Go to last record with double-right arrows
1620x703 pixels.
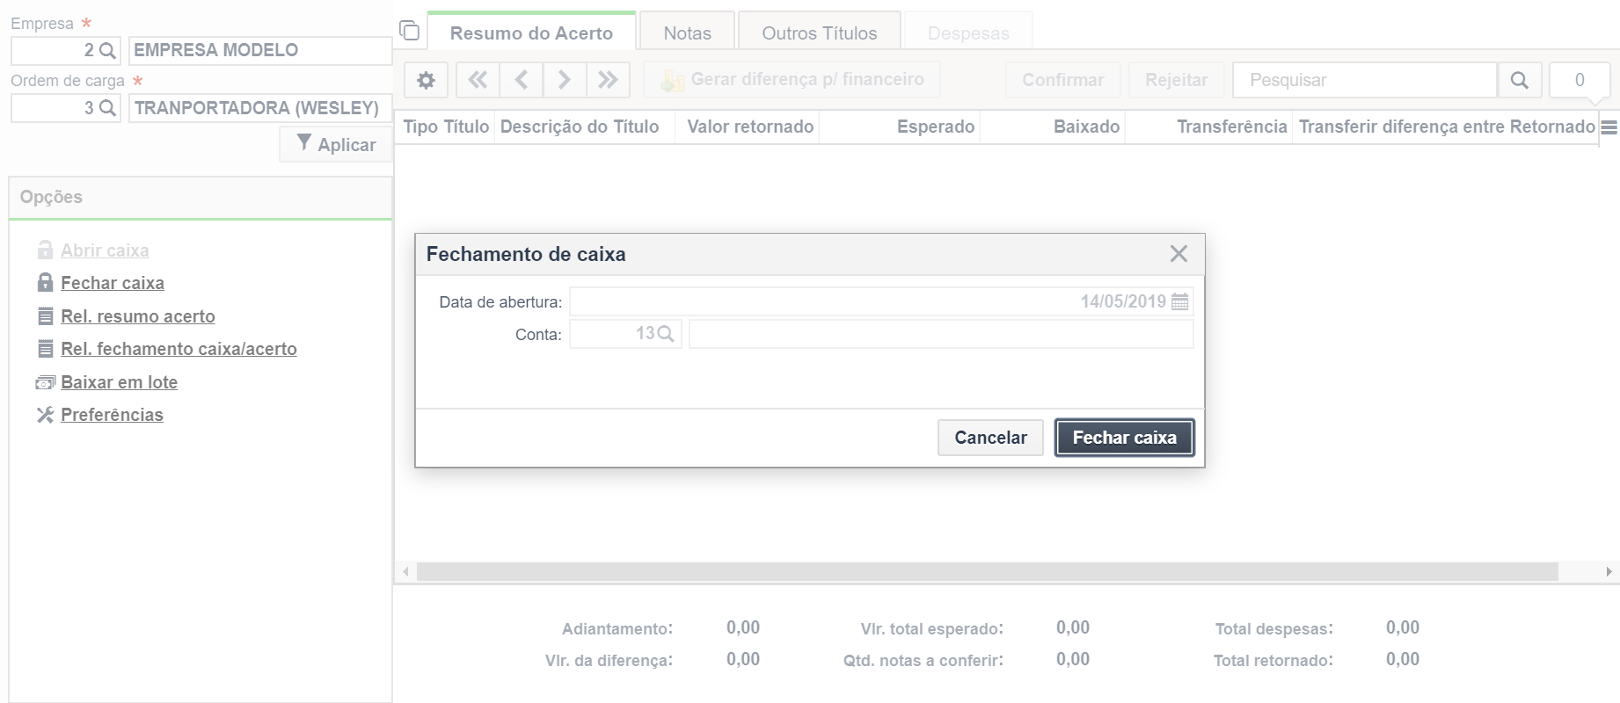(608, 80)
